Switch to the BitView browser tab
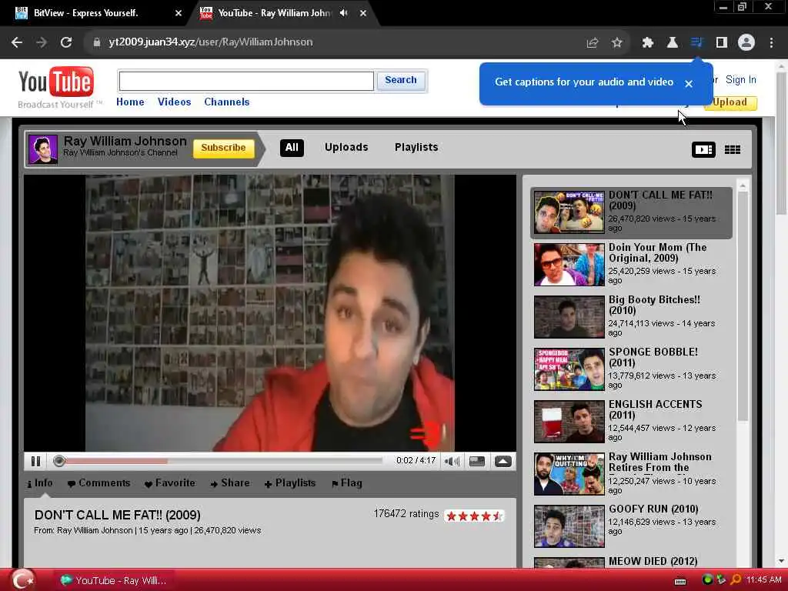Image resolution: width=788 pixels, height=591 pixels. pos(85,13)
